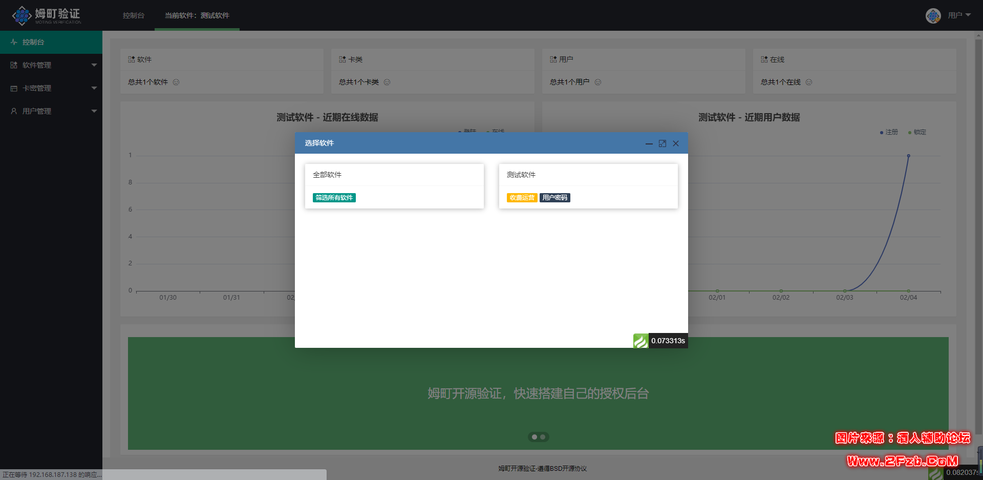
Task: Click the 卡密管理 sidebar icon
Action: (13, 88)
